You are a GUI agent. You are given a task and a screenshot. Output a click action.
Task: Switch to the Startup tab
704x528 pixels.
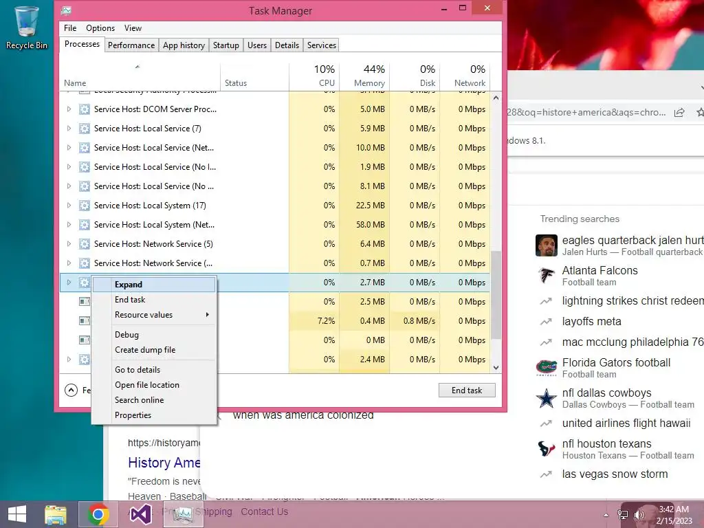tap(225, 45)
